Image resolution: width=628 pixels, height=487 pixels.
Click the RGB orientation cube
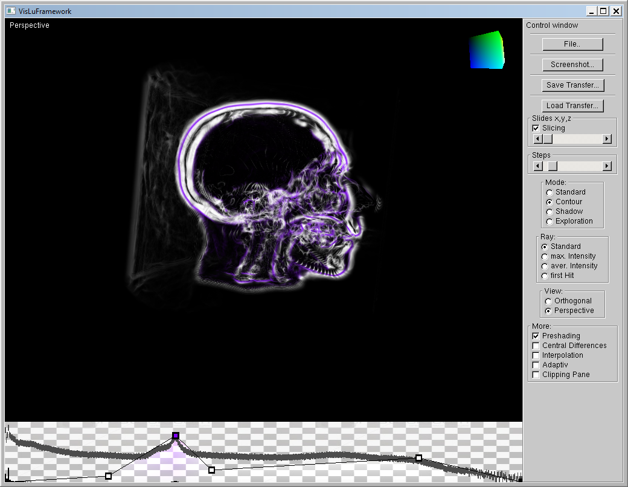(x=487, y=51)
